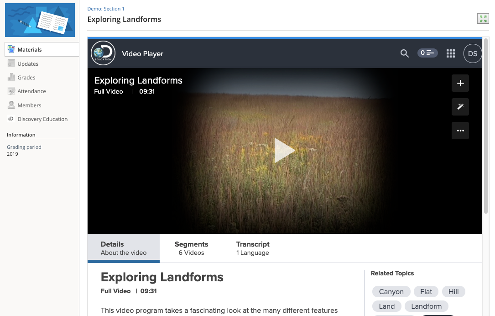Viewport: 495px width, 316px height.
Task: Click the plus add button on video
Action: pos(460,83)
